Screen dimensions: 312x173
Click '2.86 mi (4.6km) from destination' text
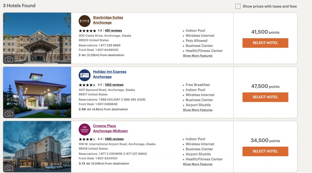[103, 110]
